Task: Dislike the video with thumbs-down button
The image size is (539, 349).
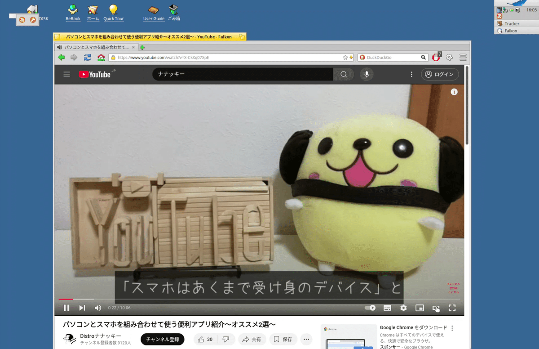Action: coord(226,339)
